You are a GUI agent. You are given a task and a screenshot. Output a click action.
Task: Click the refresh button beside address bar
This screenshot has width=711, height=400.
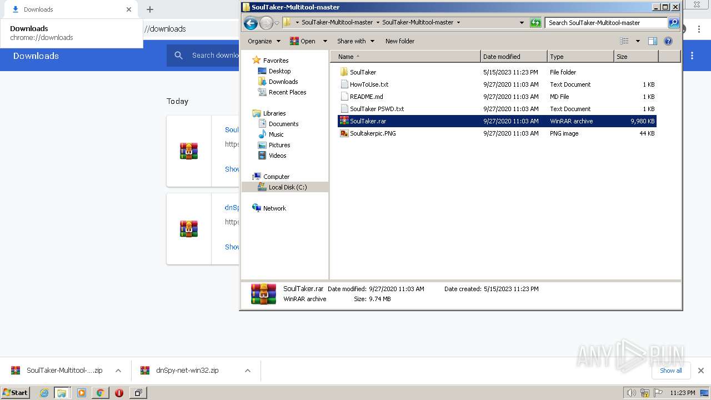pos(535,23)
